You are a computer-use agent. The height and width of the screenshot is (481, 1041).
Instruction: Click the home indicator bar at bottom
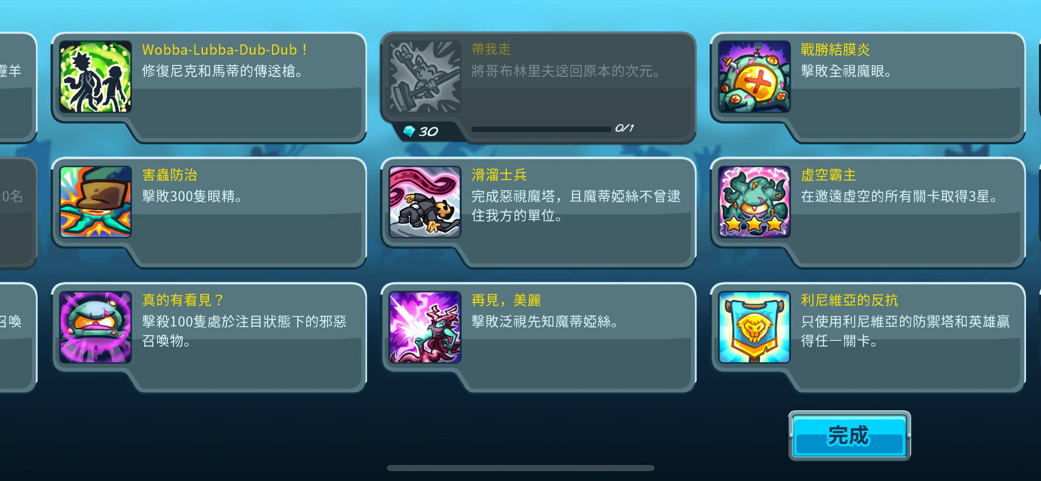pyautogui.click(x=520, y=468)
